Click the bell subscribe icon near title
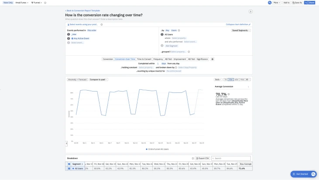The image size is (319, 180). click(250, 11)
